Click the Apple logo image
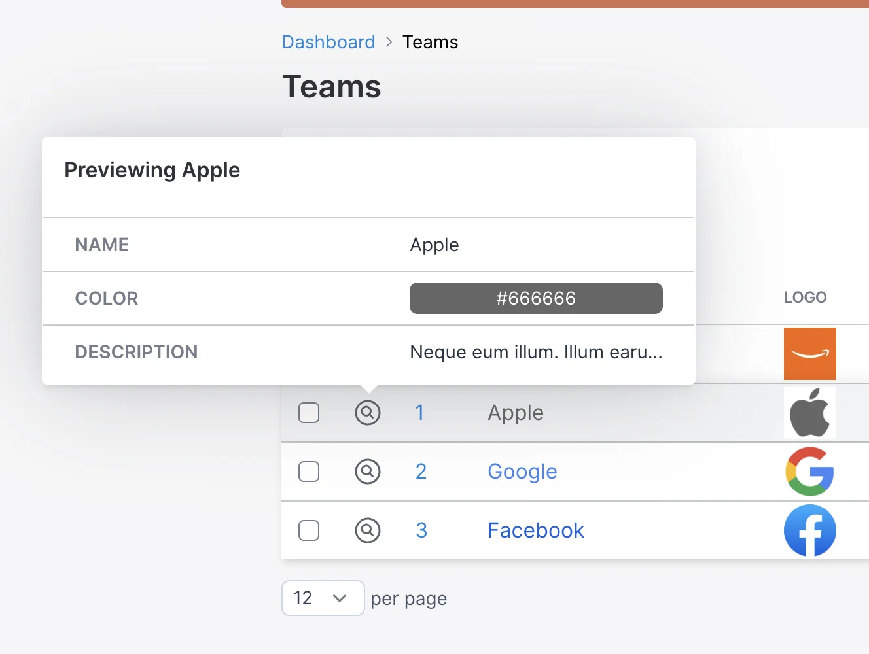The height and width of the screenshot is (654, 869). coord(810,413)
